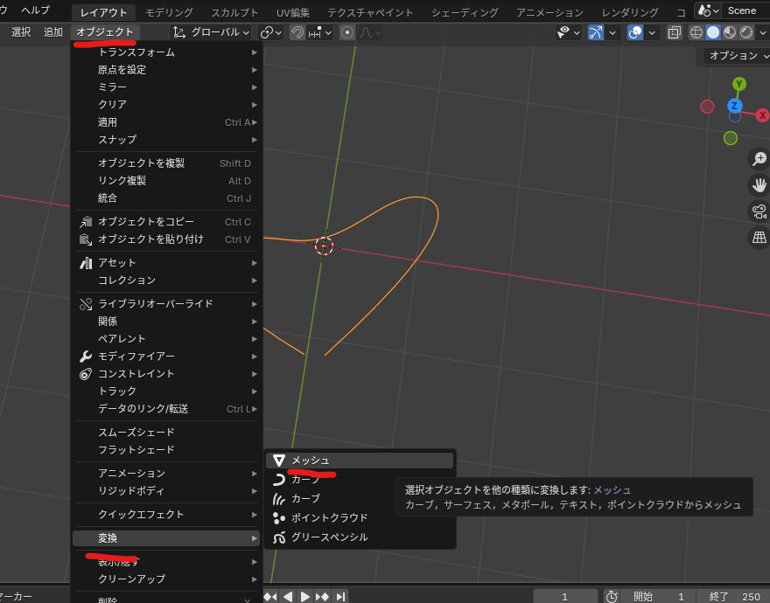770x603 pixels.
Task: Click the Y axis on navigation gizmo
Action: point(739,84)
